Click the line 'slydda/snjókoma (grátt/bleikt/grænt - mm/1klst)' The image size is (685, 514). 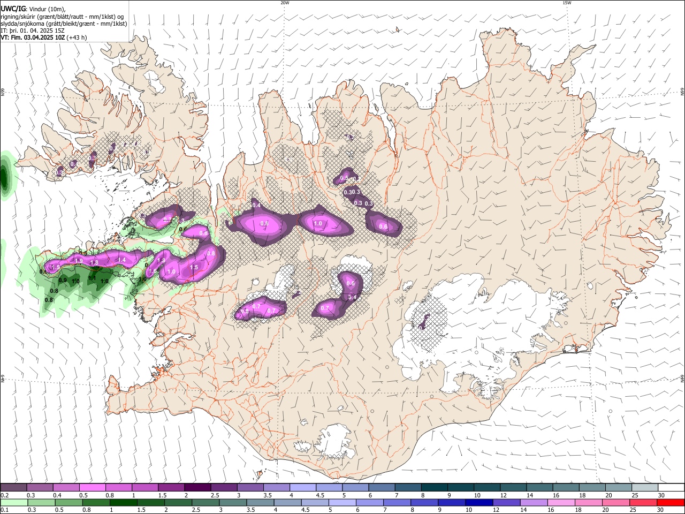click(64, 24)
